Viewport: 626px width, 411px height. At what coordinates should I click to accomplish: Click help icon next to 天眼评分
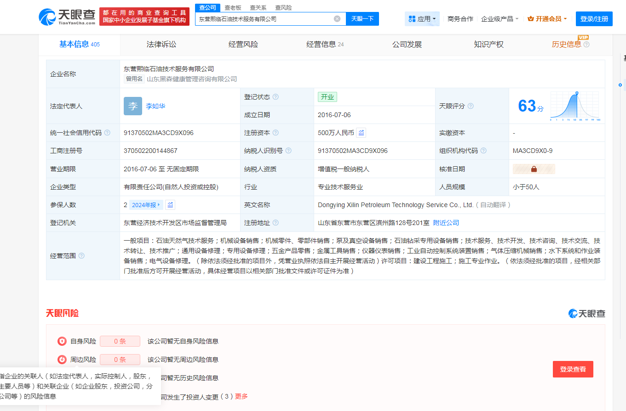pos(471,106)
